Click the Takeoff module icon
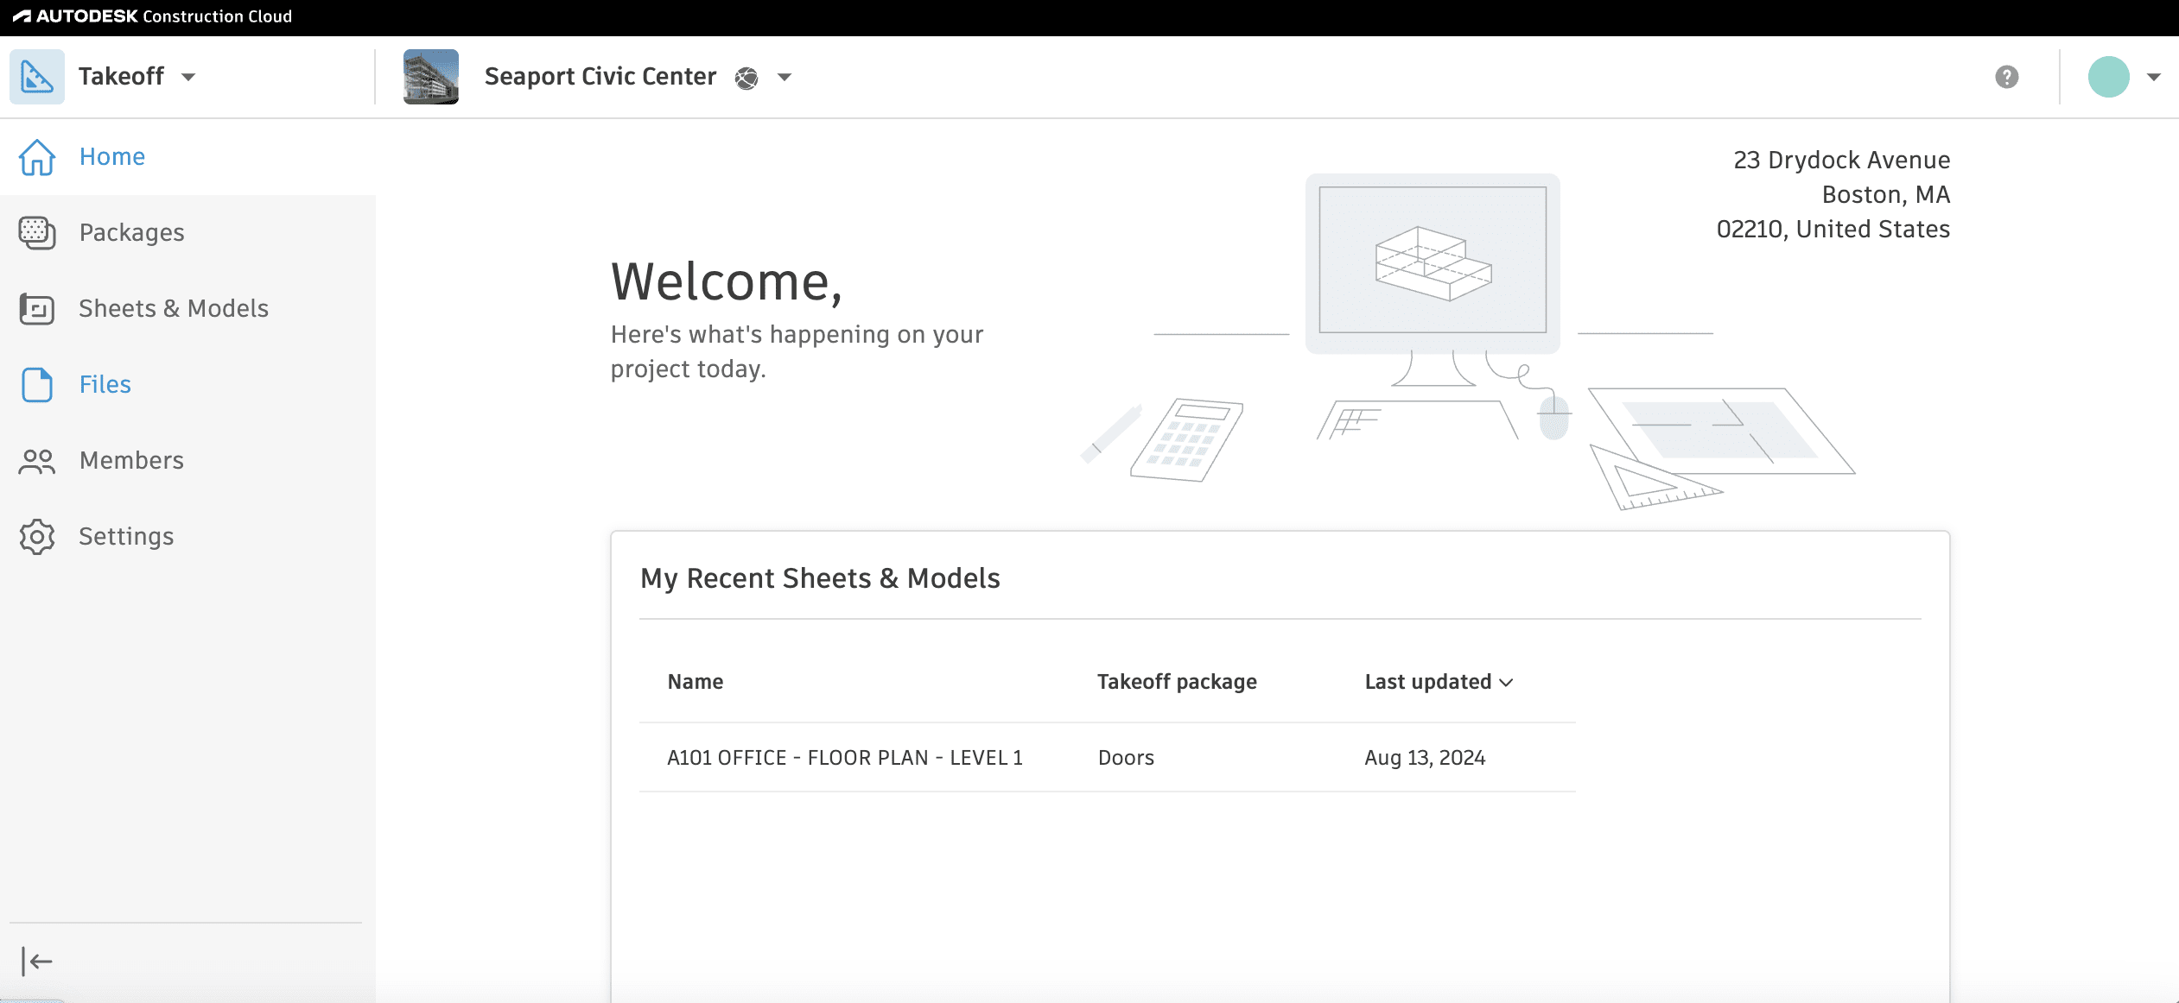 click(37, 76)
